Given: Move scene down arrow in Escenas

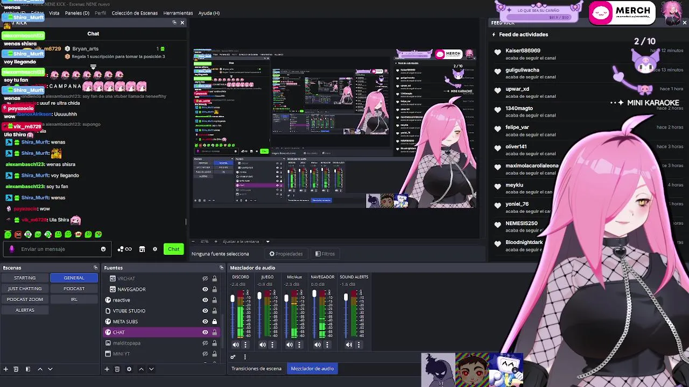Looking at the screenshot, I should click(50, 369).
